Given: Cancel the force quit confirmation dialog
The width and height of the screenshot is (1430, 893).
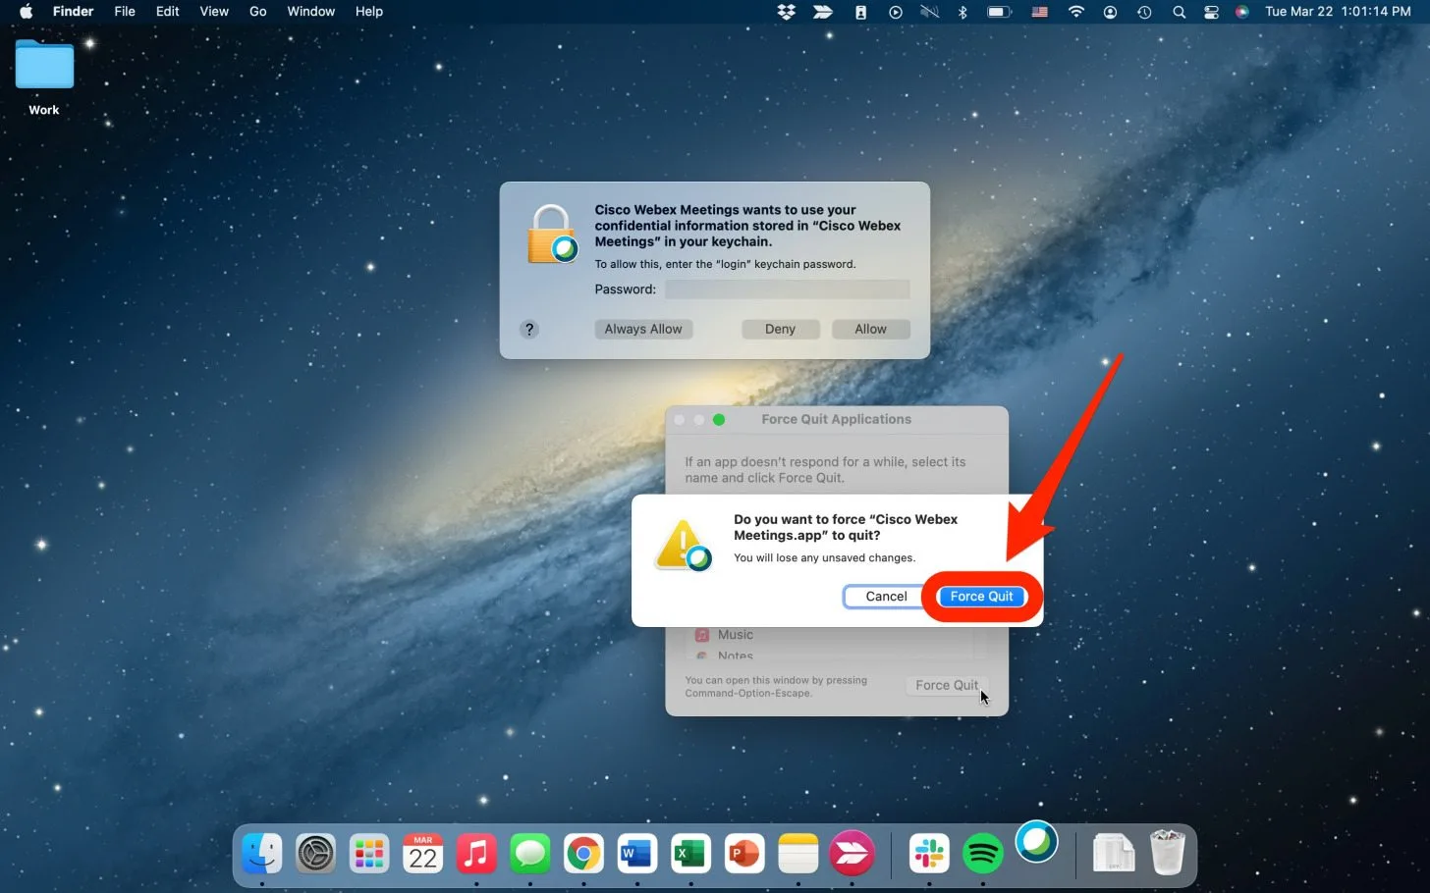Looking at the screenshot, I should pyautogui.click(x=885, y=597).
